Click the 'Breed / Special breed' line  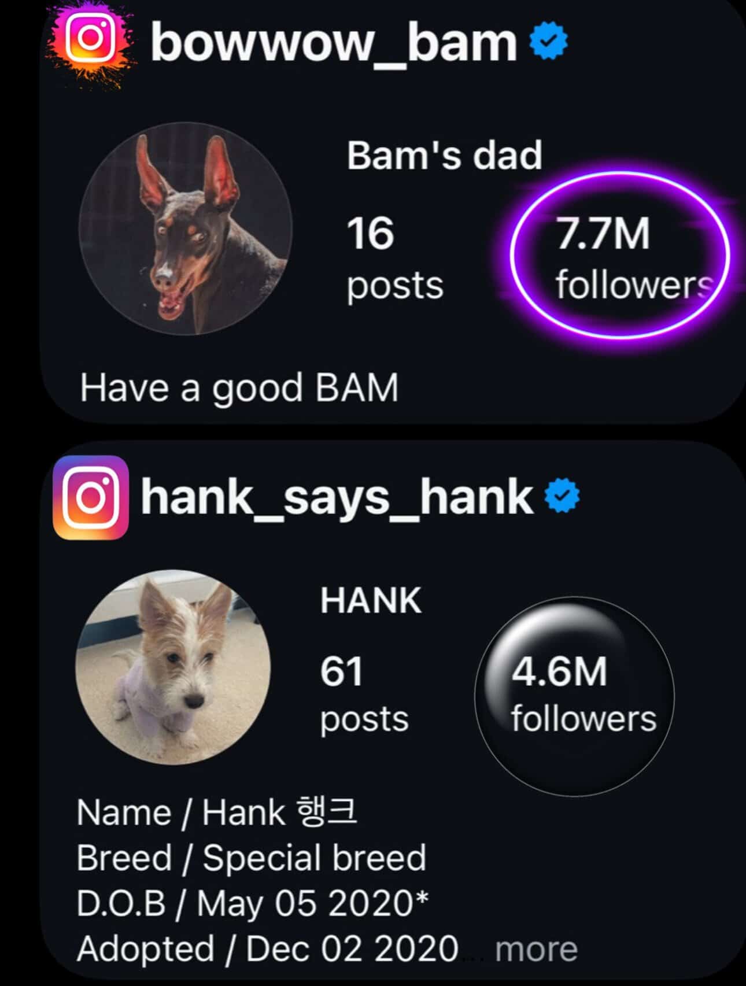point(251,858)
